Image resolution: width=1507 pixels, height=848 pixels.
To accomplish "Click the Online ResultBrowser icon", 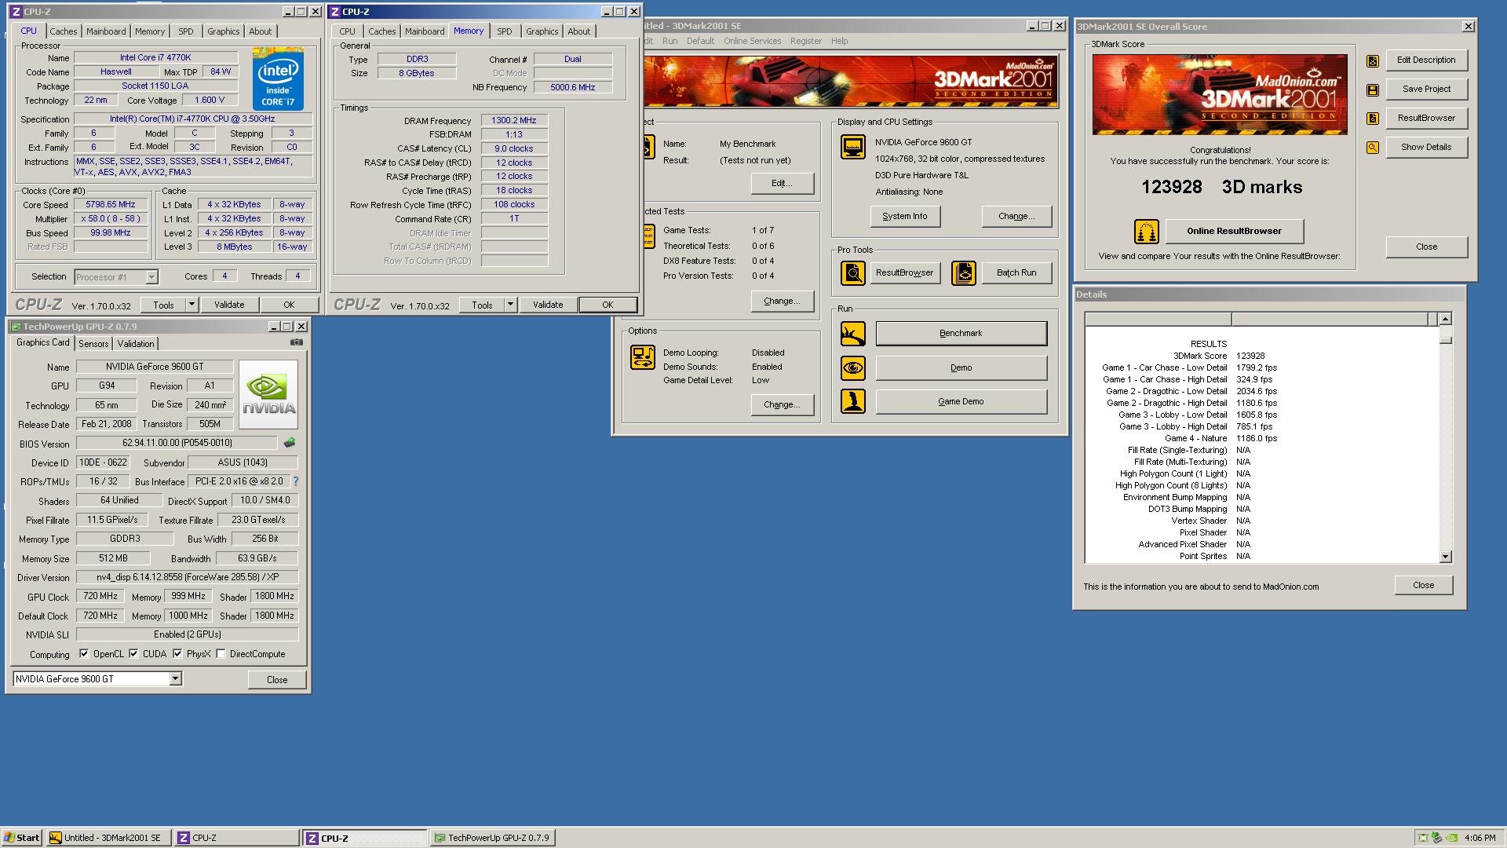I will click(x=1147, y=232).
